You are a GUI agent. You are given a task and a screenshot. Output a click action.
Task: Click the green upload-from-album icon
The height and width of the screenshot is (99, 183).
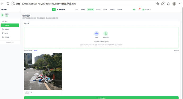106,34
